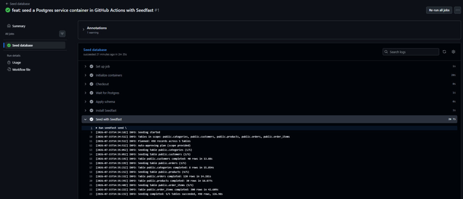463x199 pixels.
Task: Open the Workflow file page
Action: tap(21, 70)
